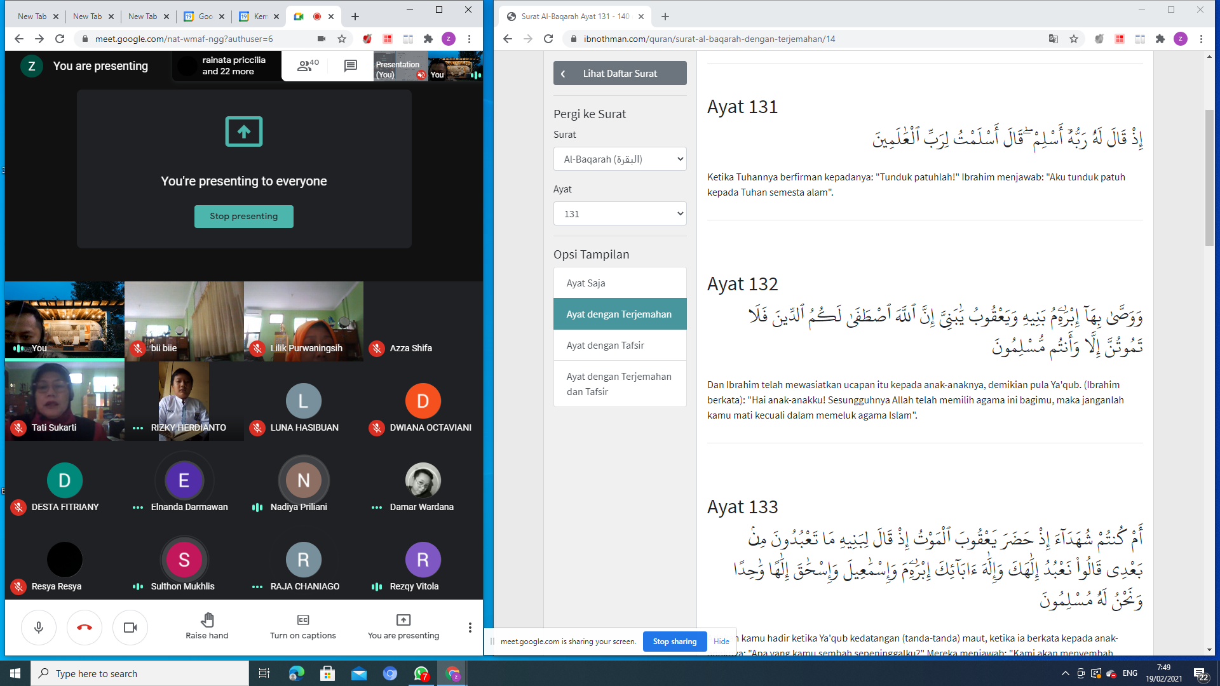Screen dimensions: 1220x686
Task: Turn on captions
Action: [x=302, y=626]
